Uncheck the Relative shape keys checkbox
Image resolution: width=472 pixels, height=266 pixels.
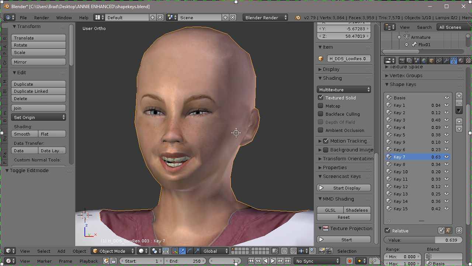[x=387, y=231]
